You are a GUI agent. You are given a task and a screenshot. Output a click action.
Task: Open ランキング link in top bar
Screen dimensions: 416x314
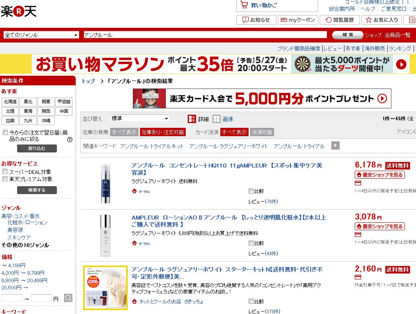pos(400,48)
